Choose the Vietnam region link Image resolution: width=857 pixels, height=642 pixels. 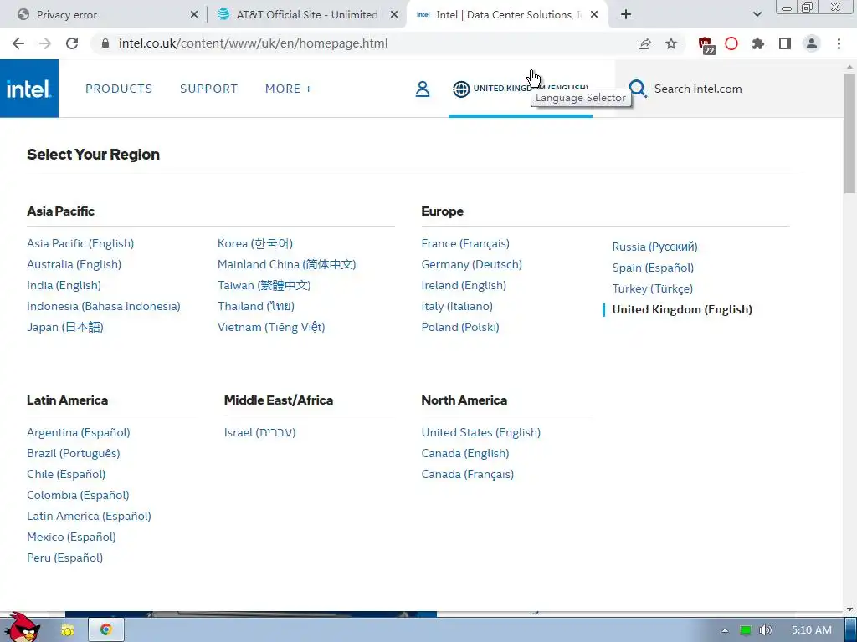[x=271, y=327]
